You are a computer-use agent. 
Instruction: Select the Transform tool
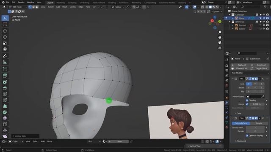[5, 49]
